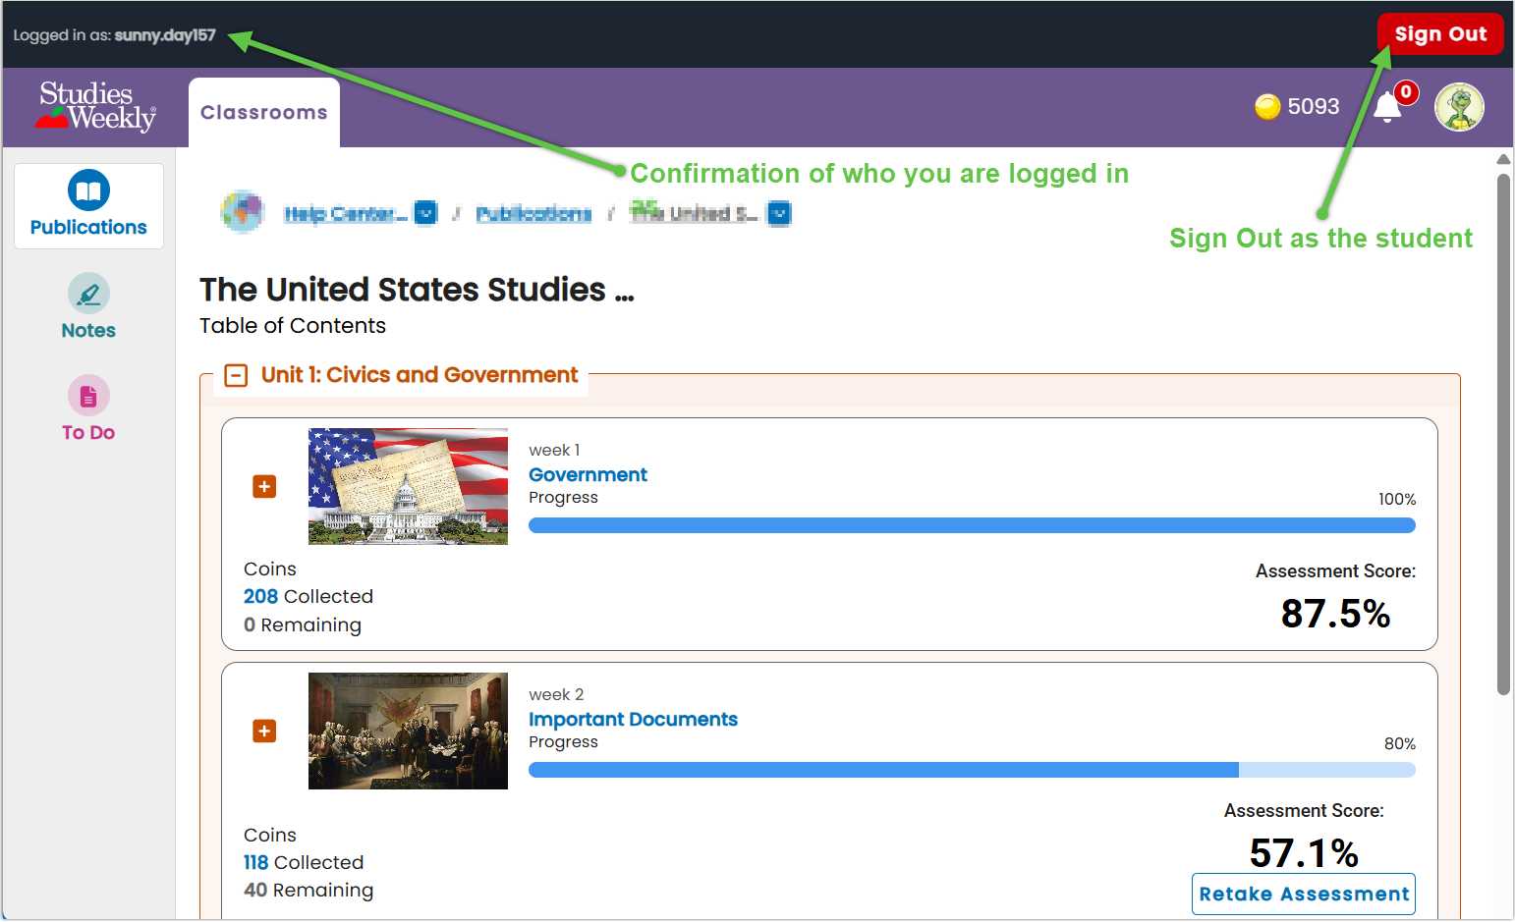Expand week 2 Important Documents with the plus icon
1515x922 pixels.
tap(264, 731)
